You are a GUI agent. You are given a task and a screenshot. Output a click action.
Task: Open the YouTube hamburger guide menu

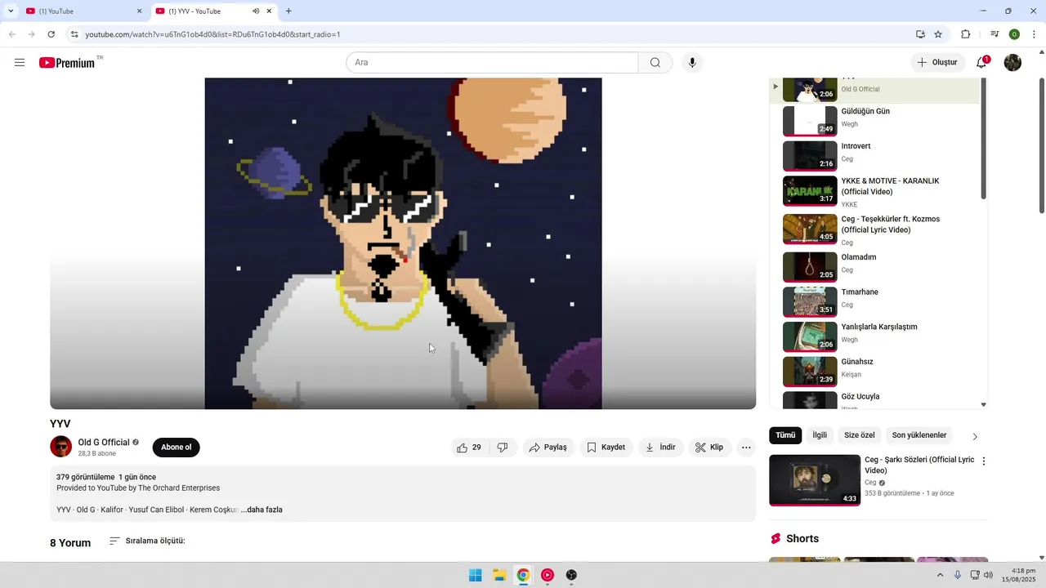(20, 63)
